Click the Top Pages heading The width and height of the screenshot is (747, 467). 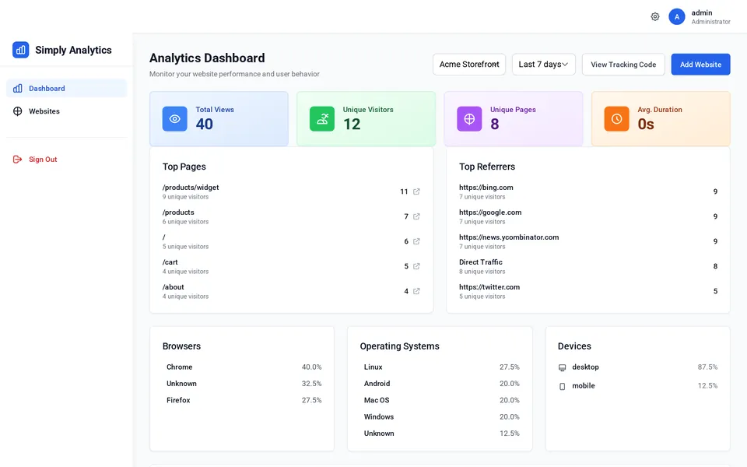[184, 167]
